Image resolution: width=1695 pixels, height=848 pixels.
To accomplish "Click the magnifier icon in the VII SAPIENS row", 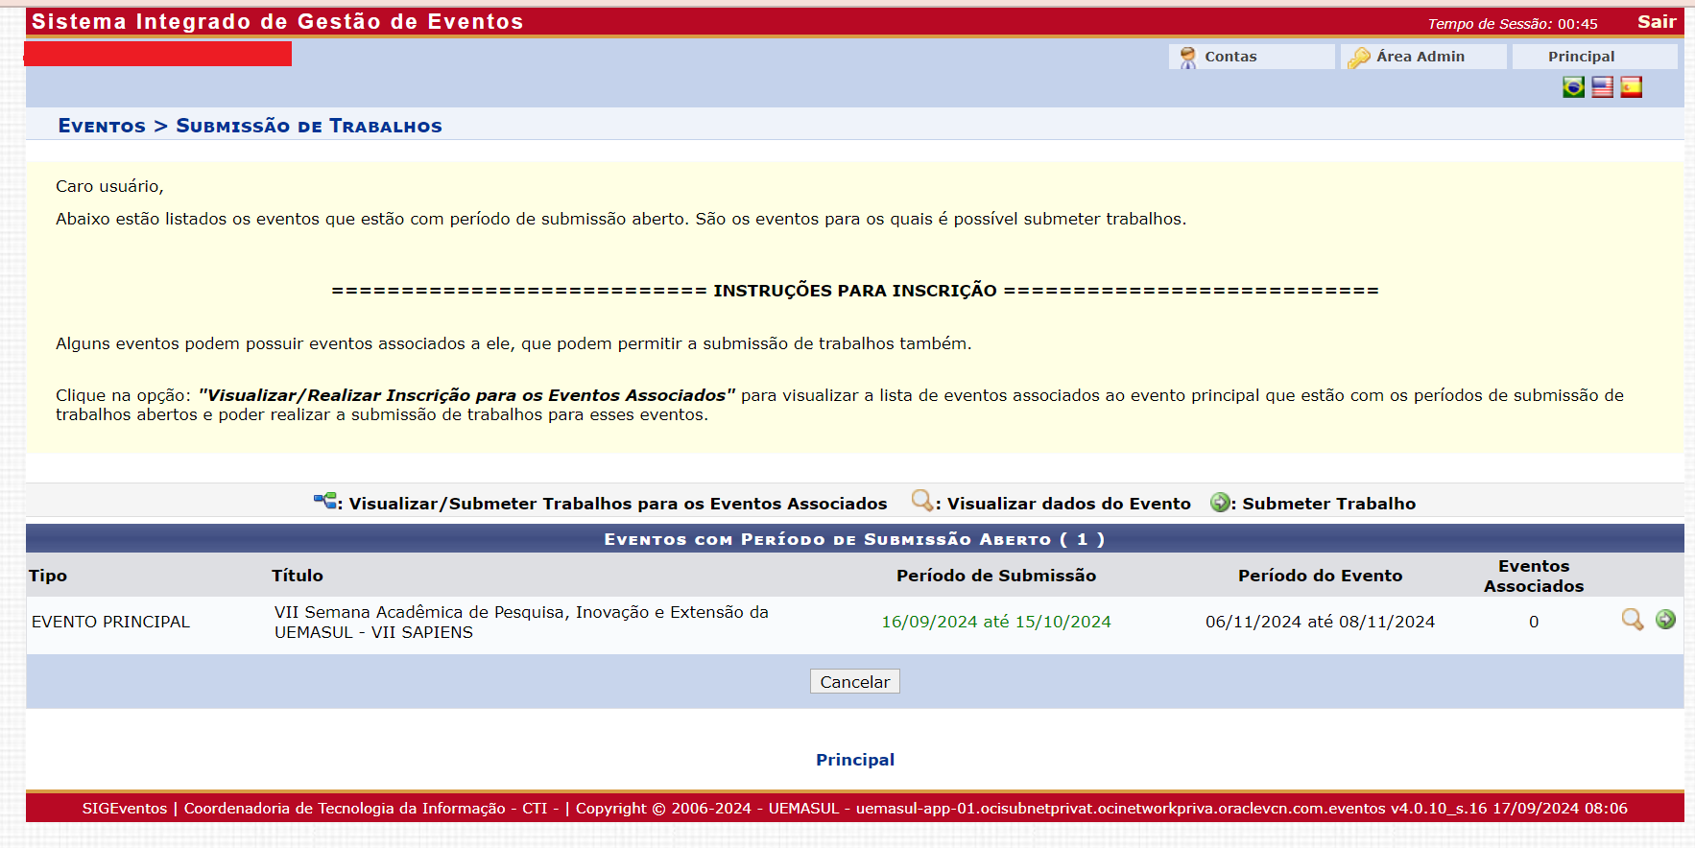I will (1632, 620).
